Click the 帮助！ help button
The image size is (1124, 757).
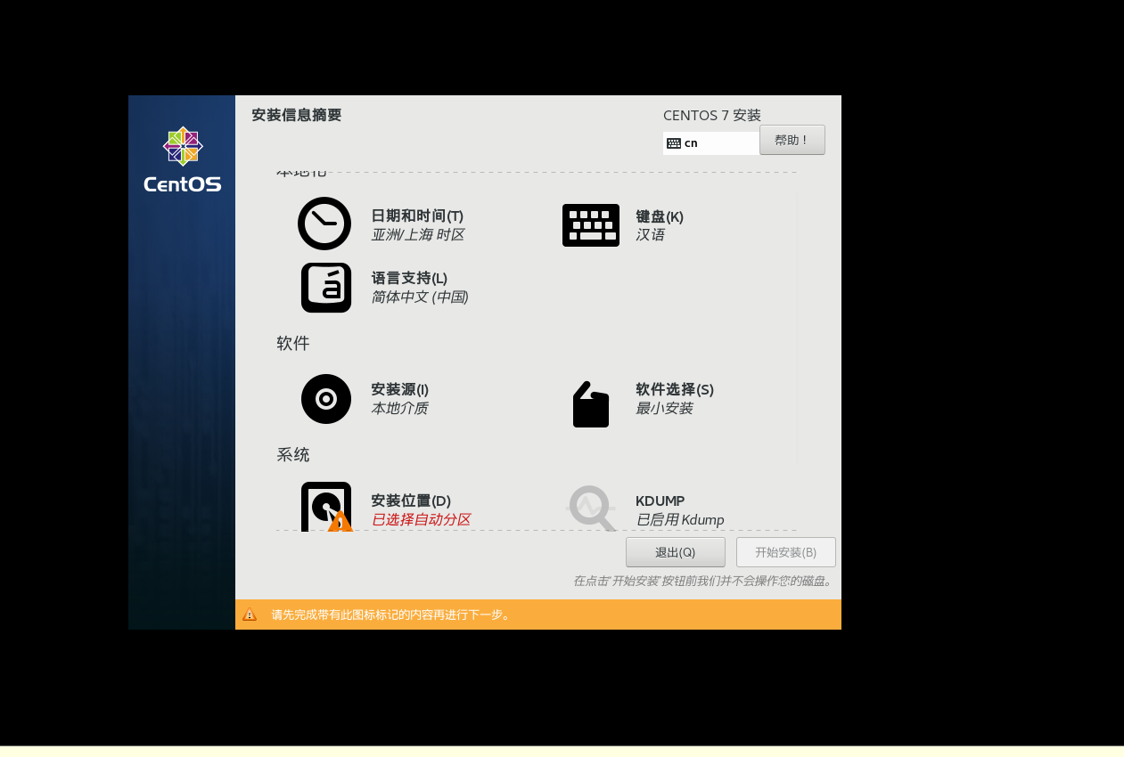pos(792,140)
